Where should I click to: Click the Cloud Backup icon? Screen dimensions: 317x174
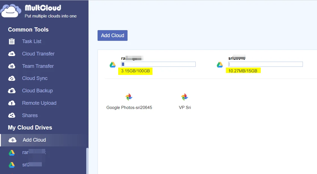[x=12, y=91]
